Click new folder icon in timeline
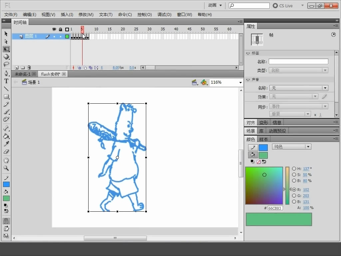Image resolution: width=341 pixels, height=256 pixels. [23, 68]
